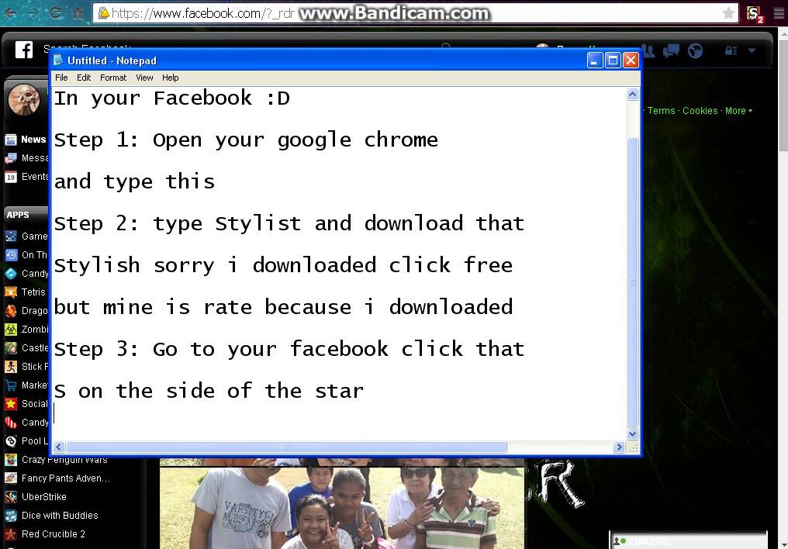The height and width of the screenshot is (549, 788).
Task: Open Facebook privacy shortcuts lock icon
Action: click(x=731, y=50)
